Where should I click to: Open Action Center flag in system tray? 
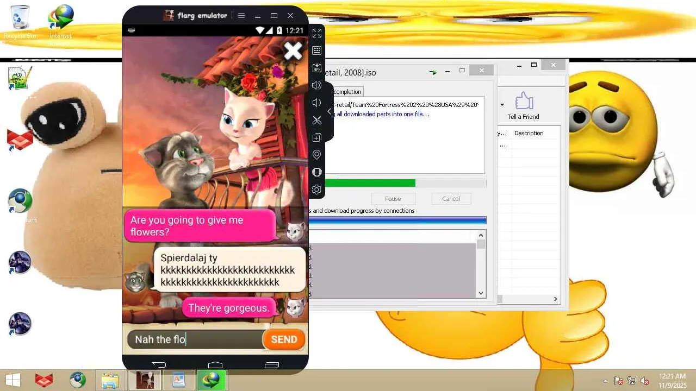coord(619,381)
